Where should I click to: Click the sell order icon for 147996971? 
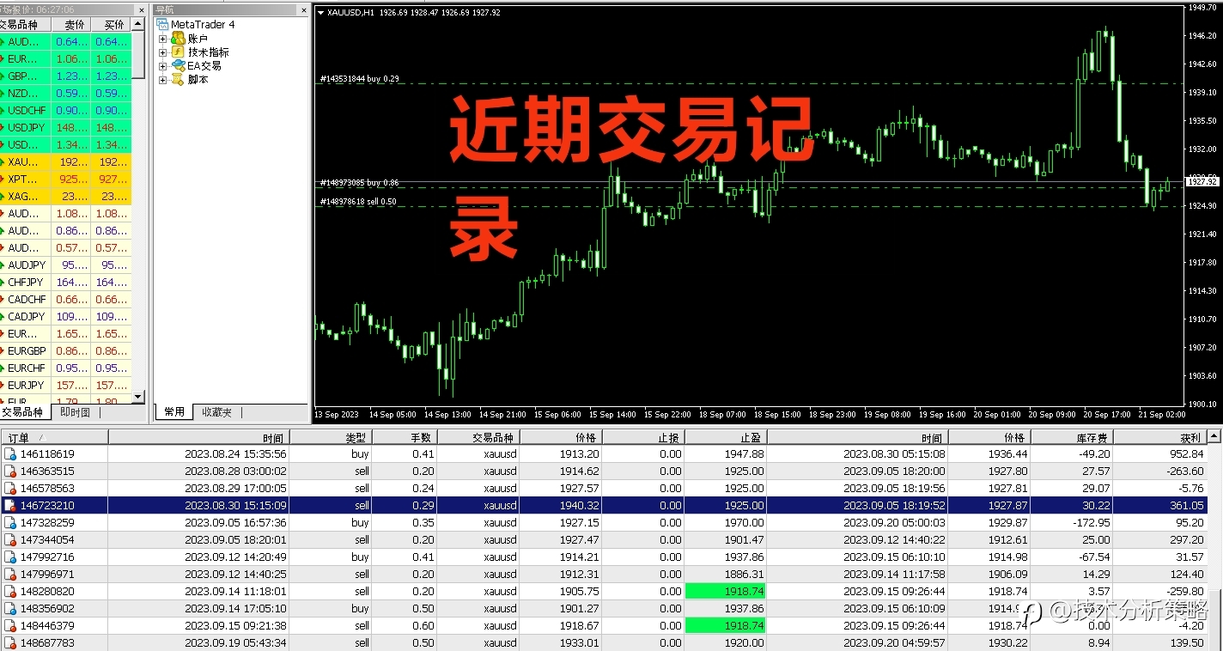tap(10, 574)
